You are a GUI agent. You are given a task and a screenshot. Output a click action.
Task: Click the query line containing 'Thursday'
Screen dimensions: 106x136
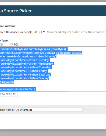click(x=26, y=67)
